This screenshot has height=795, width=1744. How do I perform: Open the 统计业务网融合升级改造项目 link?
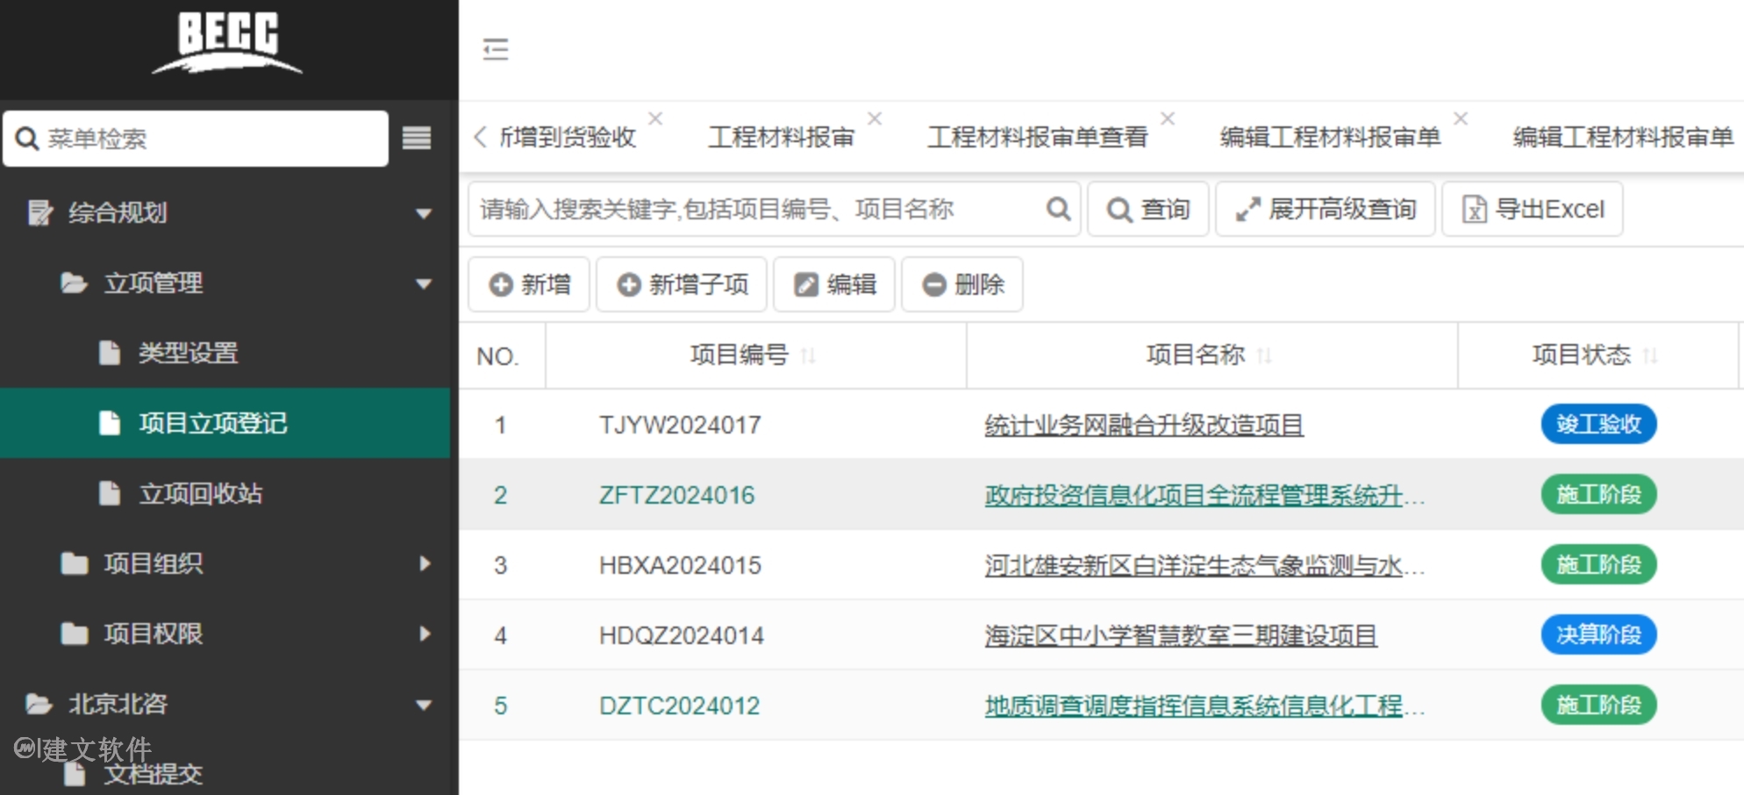click(1144, 425)
